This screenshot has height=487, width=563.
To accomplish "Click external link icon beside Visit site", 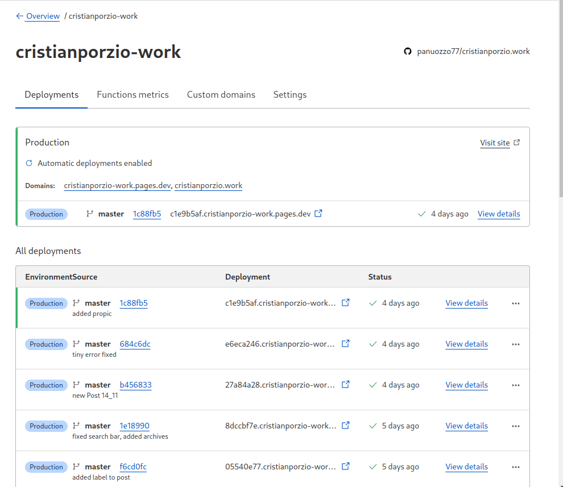I will click(x=516, y=143).
